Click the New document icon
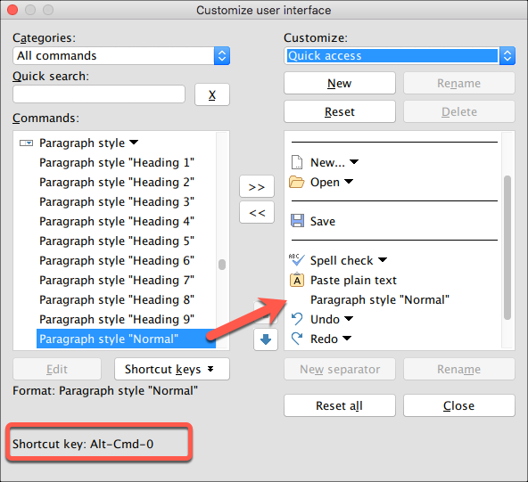The image size is (528, 482). tap(297, 162)
